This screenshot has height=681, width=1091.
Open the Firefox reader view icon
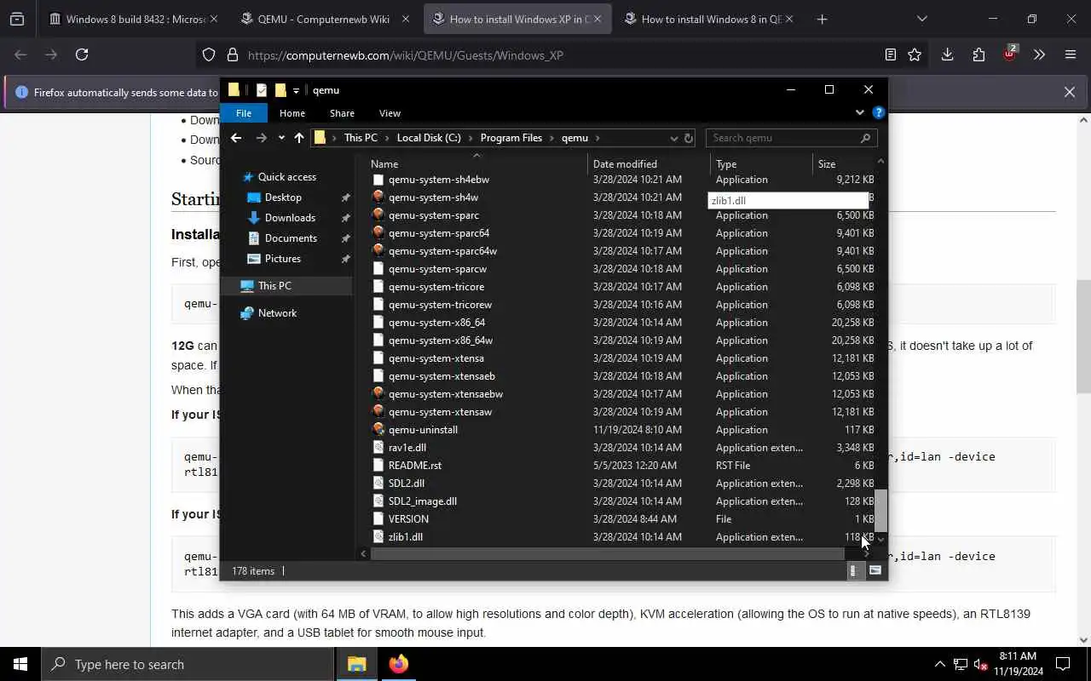click(x=890, y=54)
